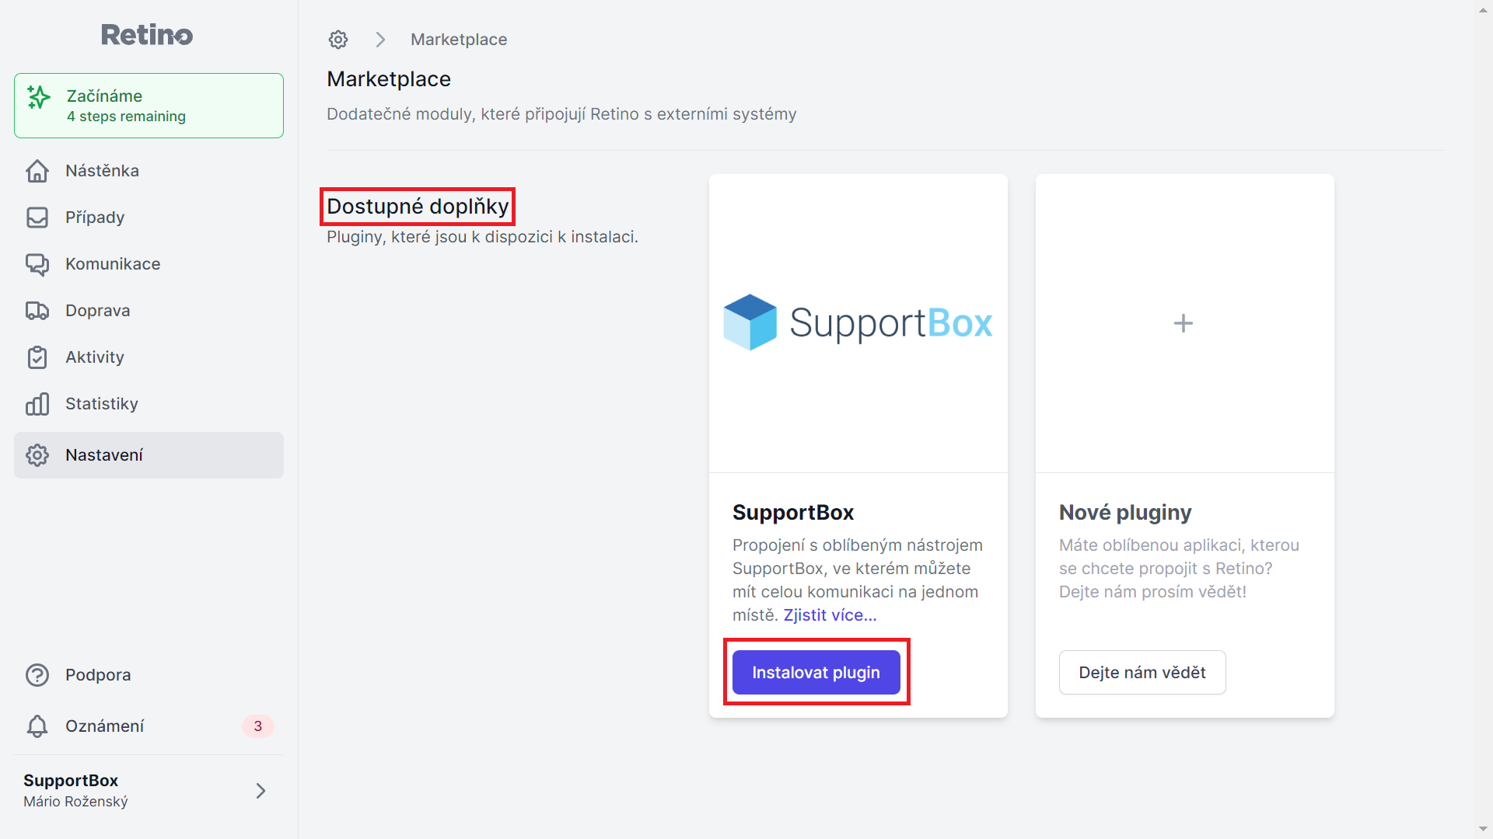Screen dimensions: 1493x839
Task: Follow the Zjistit více... link
Action: click(830, 615)
